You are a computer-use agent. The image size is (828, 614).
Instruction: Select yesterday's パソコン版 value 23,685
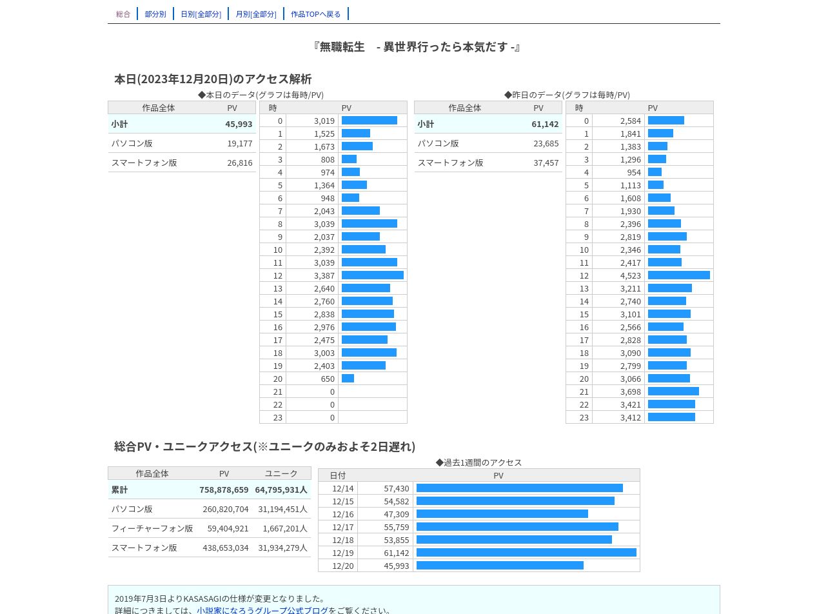click(x=546, y=143)
